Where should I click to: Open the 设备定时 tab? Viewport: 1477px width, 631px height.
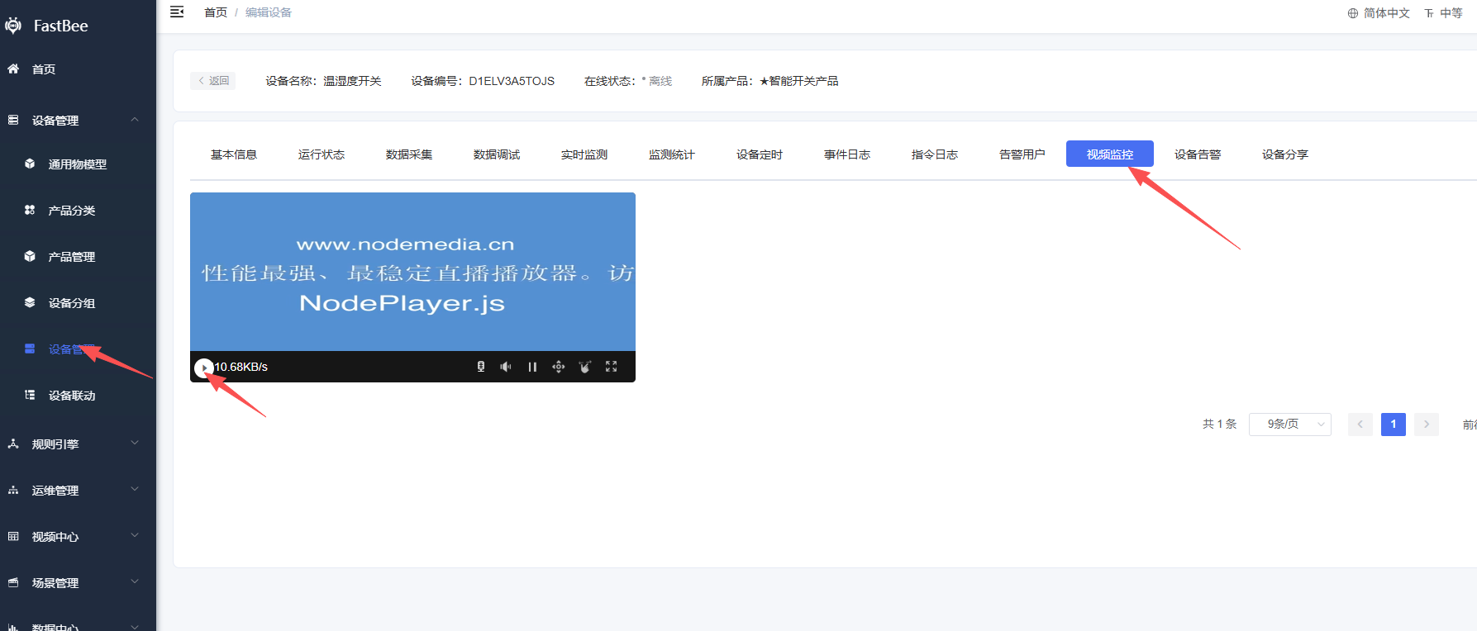point(760,154)
